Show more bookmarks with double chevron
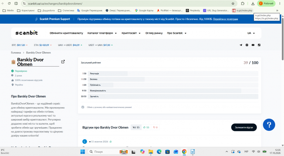 pyautogui.click(x=277, y=10)
